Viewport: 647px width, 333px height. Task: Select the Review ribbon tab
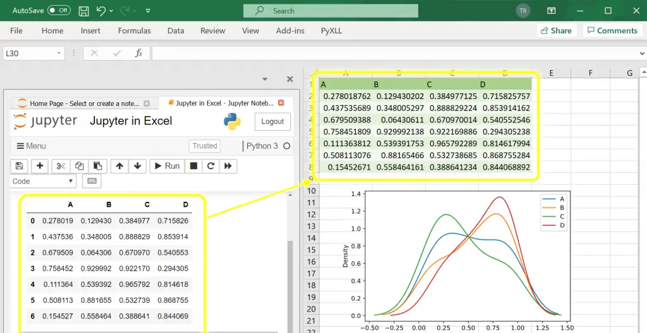click(x=212, y=30)
